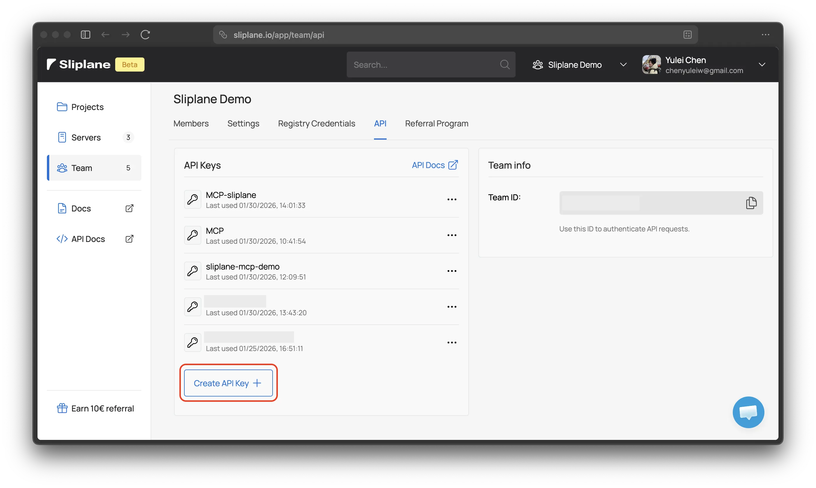Open options menu for sliplane-mcp-demo key
The image size is (816, 488).
pos(452,271)
